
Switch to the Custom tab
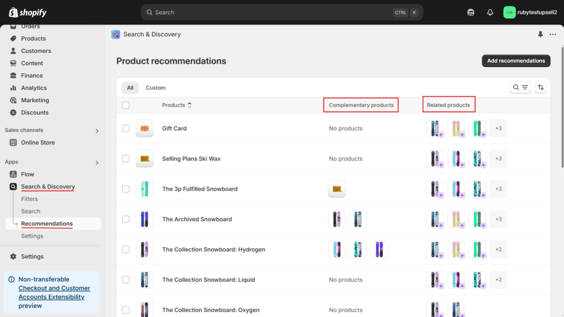[155, 88]
